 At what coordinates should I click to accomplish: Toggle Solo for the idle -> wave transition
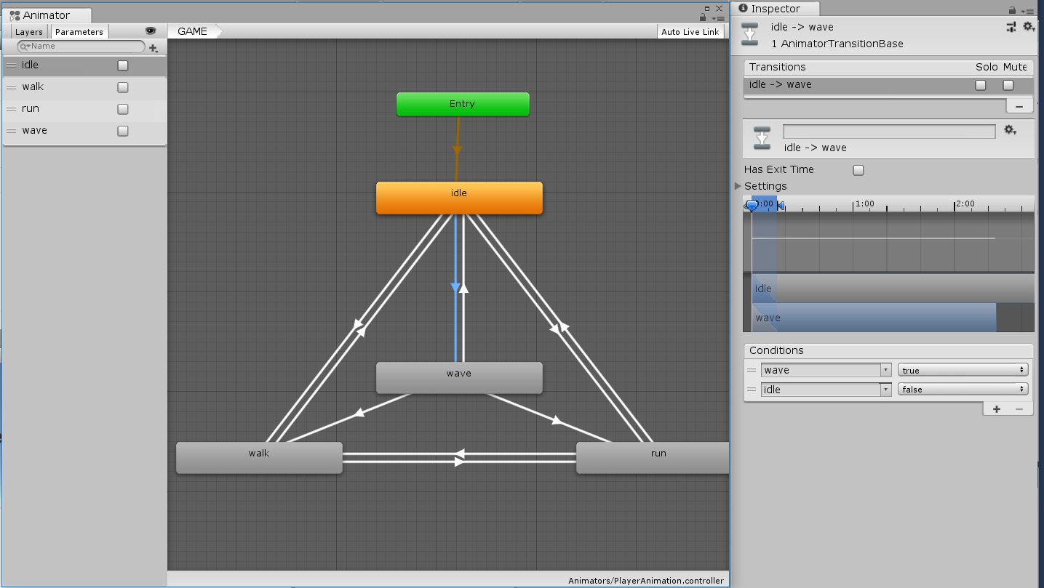(980, 85)
